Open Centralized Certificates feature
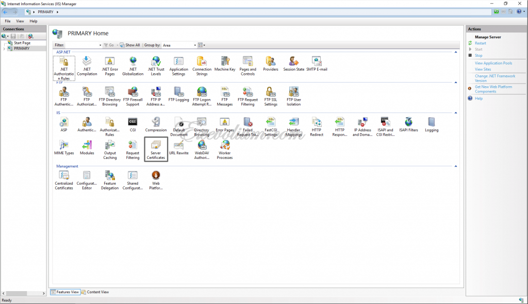The width and height of the screenshot is (528, 304). coord(64,180)
